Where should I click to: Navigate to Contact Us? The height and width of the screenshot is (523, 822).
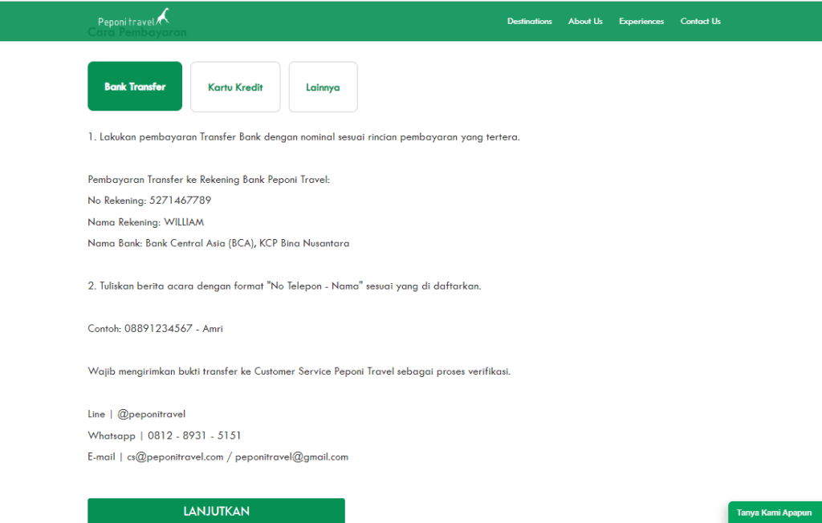(x=700, y=22)
